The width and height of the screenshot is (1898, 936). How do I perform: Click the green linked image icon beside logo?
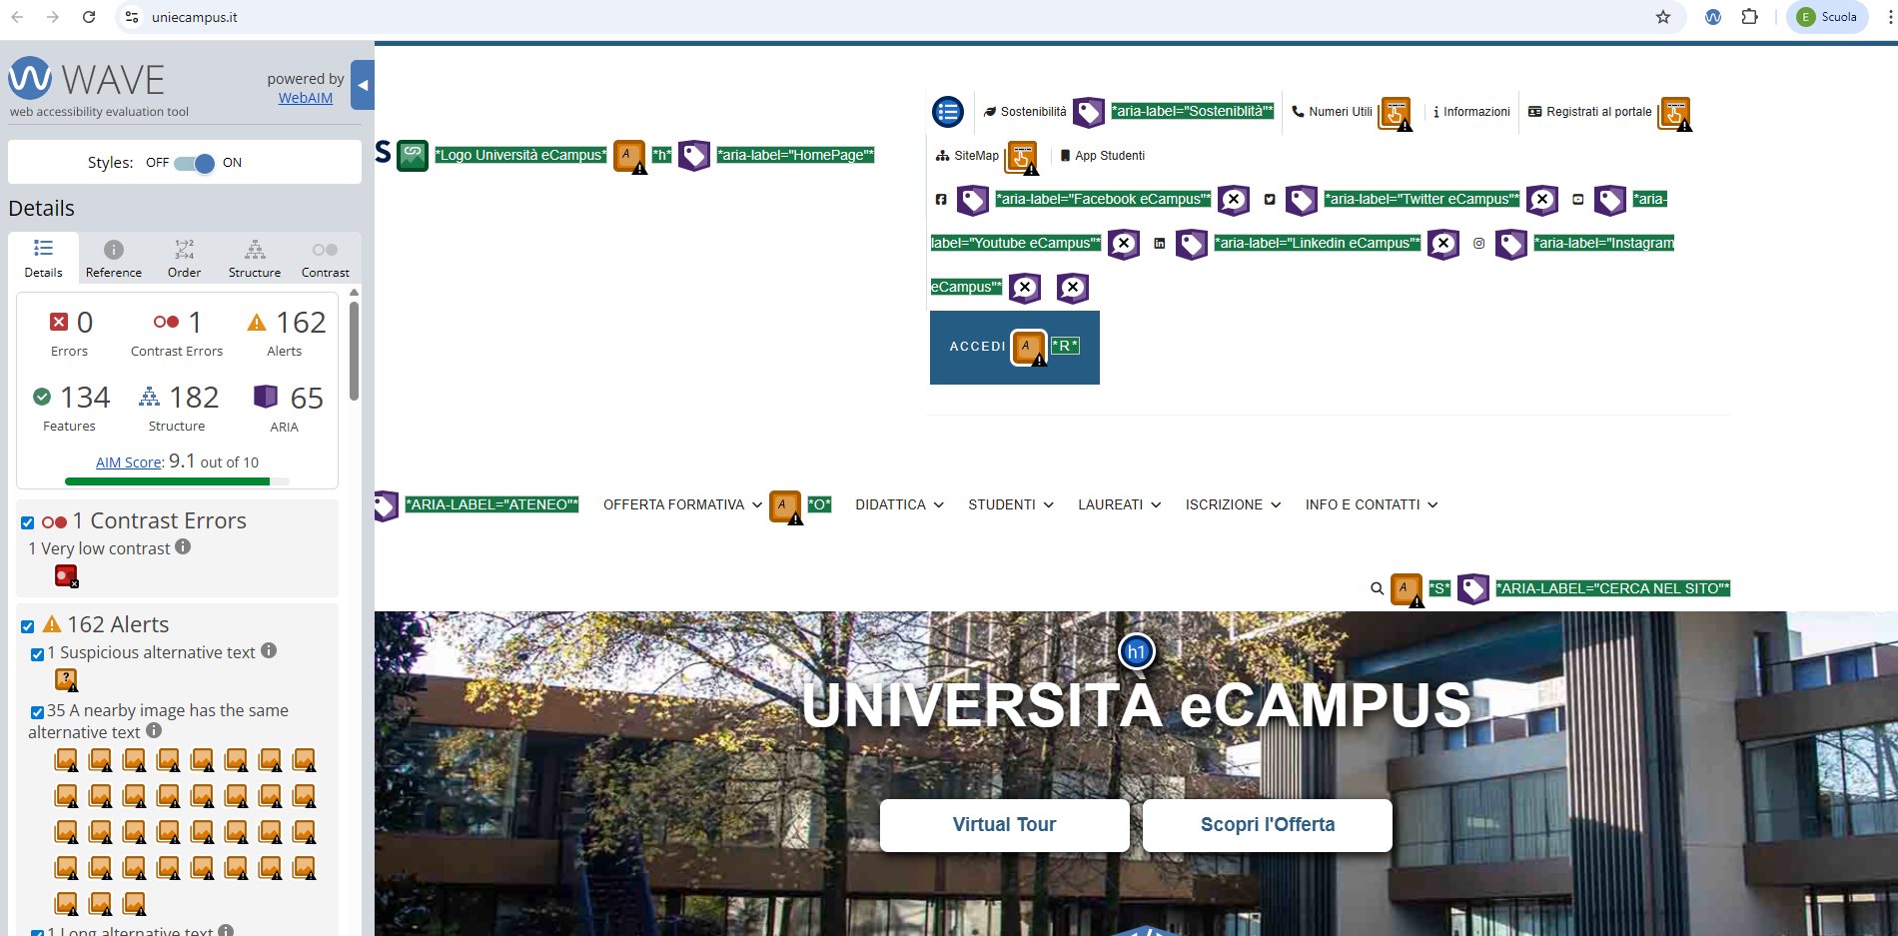(x=413, y=156)
